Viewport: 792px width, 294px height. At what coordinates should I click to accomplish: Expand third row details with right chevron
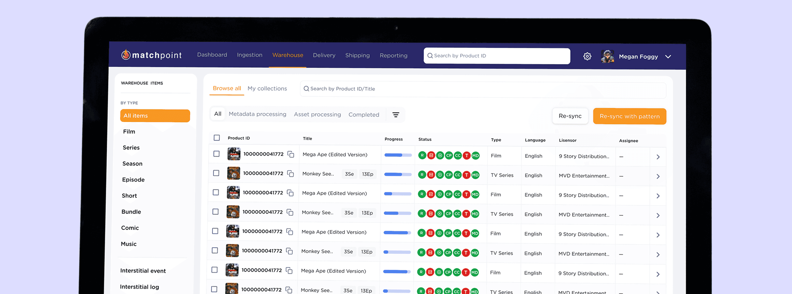658,196
